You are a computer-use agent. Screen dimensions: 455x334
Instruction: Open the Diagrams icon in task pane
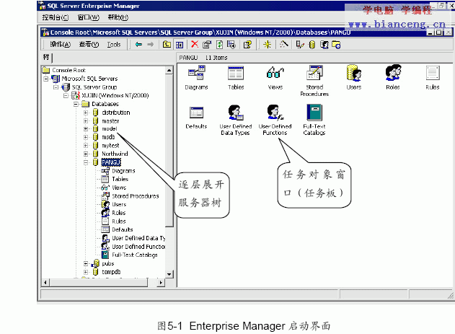pos(196,73)
